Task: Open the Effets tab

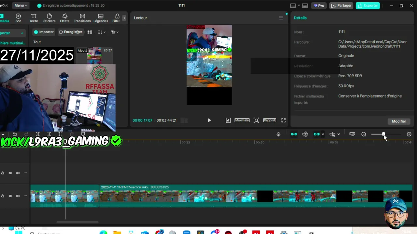Action: coord(65,18)
